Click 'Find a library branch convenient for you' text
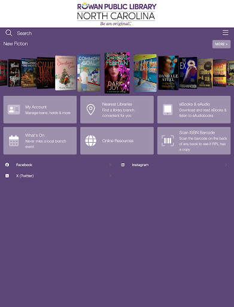Viewport: 234px width, 307px height. [118, 113]
